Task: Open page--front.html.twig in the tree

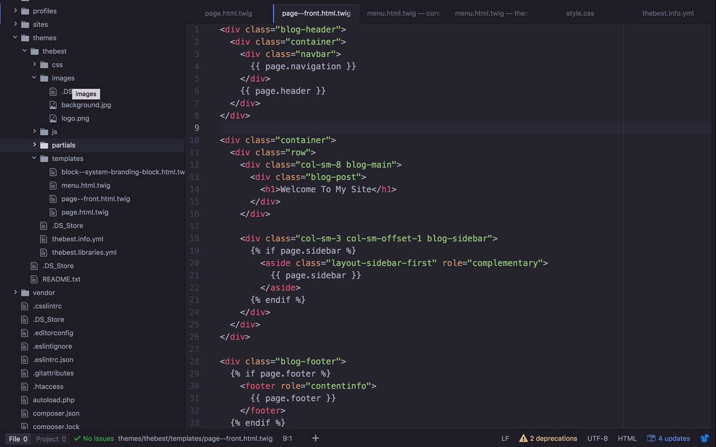Action: (x=96, y=198)
